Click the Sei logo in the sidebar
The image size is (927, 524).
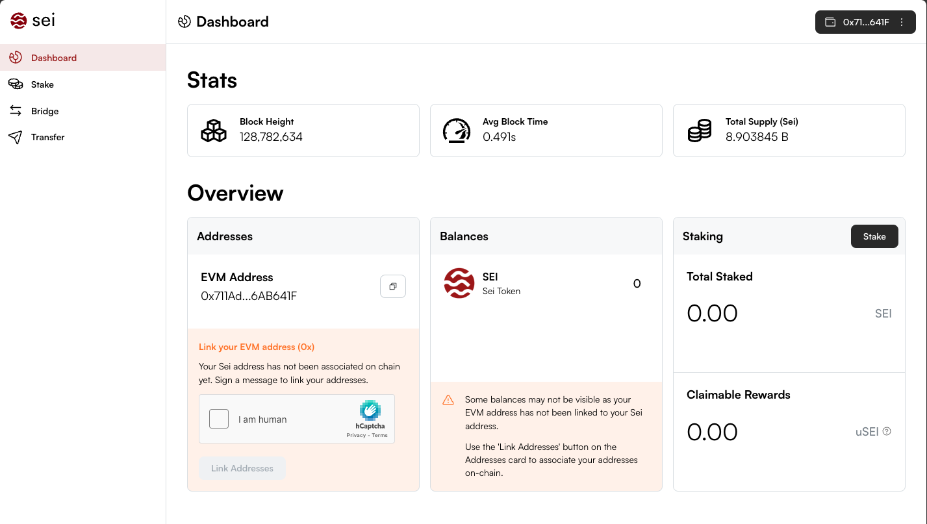pyautogui.click(x=32, y=21)
